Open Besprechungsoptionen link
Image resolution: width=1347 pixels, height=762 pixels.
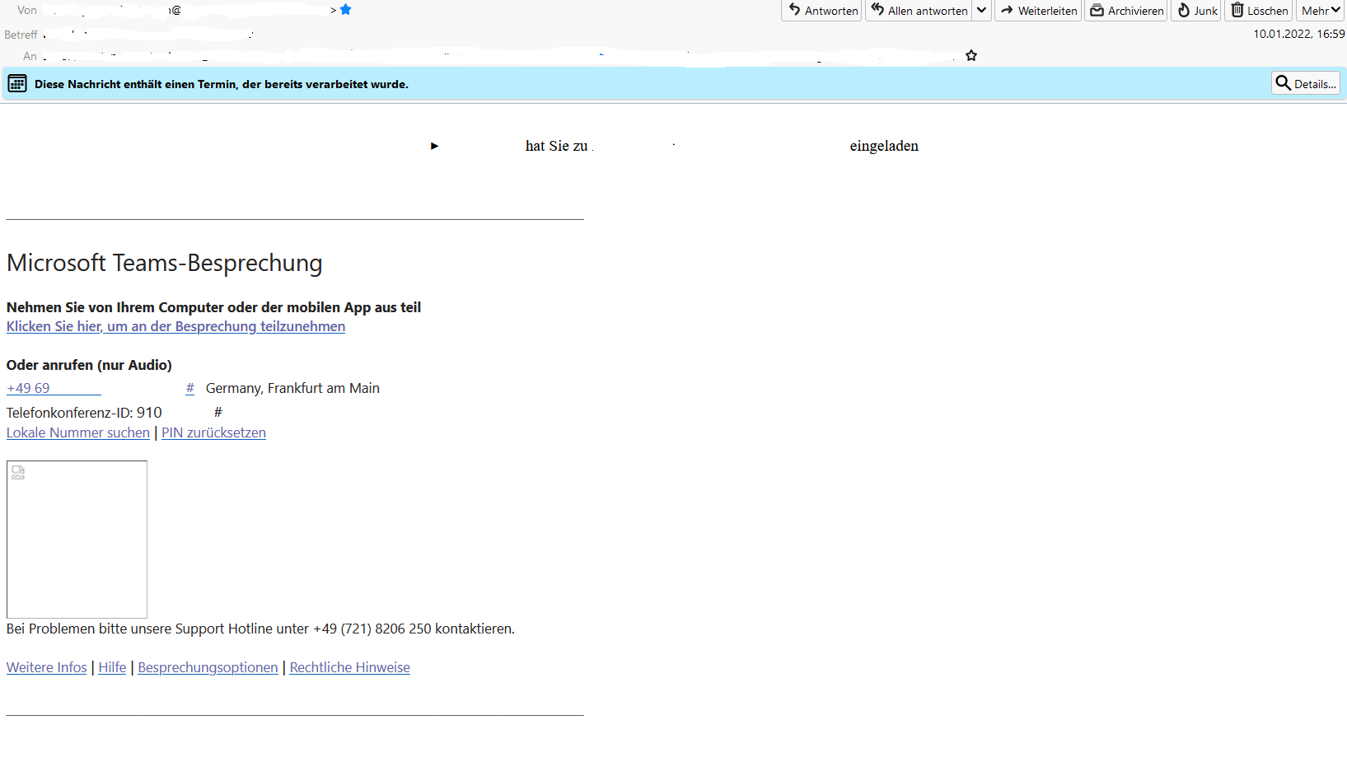tap(208, 667)
